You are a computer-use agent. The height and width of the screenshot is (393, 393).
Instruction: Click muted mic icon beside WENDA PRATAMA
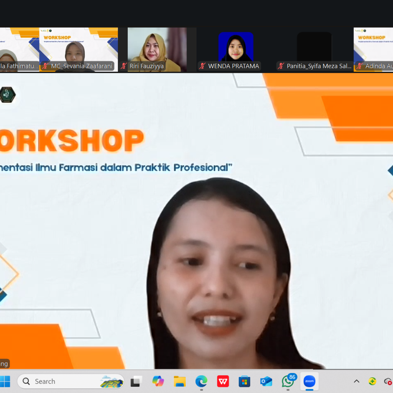(x=202, y=66)
